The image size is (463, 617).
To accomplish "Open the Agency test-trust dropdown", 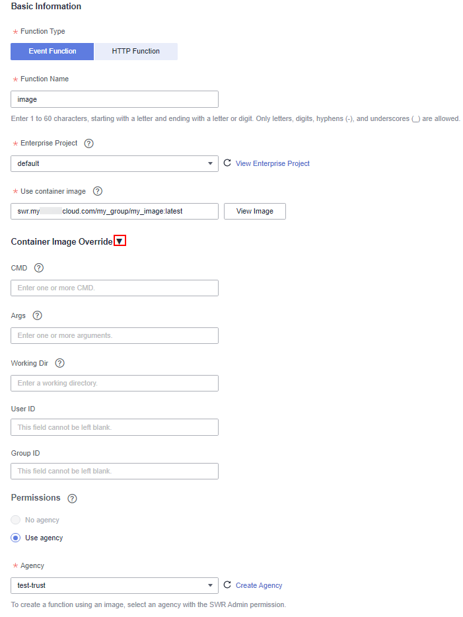I will coord(114,585).
